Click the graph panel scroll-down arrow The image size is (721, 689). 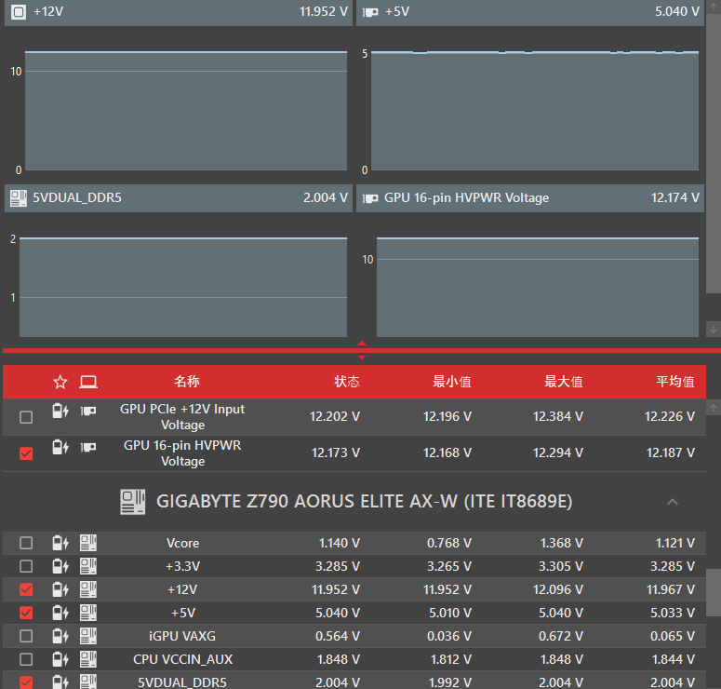click(713, 329)
